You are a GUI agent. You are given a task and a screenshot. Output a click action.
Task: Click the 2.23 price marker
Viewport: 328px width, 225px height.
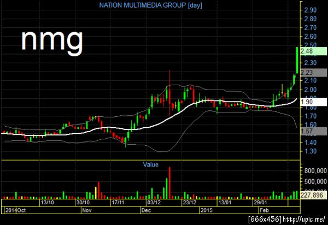pos(314,73)
